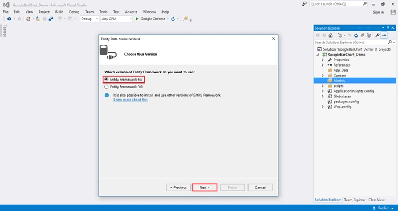Click the feedback icon beside Quick Launch

pyautogui.click(x=304, y=4)
